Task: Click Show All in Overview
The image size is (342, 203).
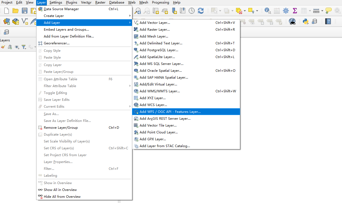Action: point(84,190)
